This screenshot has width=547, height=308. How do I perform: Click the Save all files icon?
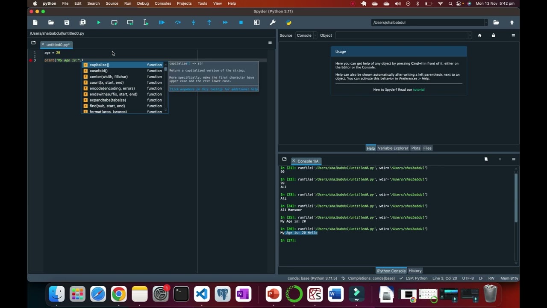pyautogui.click(x=82, y=22)
